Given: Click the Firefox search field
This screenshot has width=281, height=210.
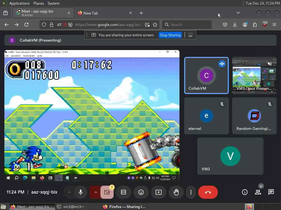Looking at the screenshot, I should pos(187,25).
